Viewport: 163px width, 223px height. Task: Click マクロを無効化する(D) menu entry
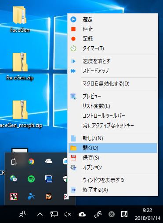112,84
